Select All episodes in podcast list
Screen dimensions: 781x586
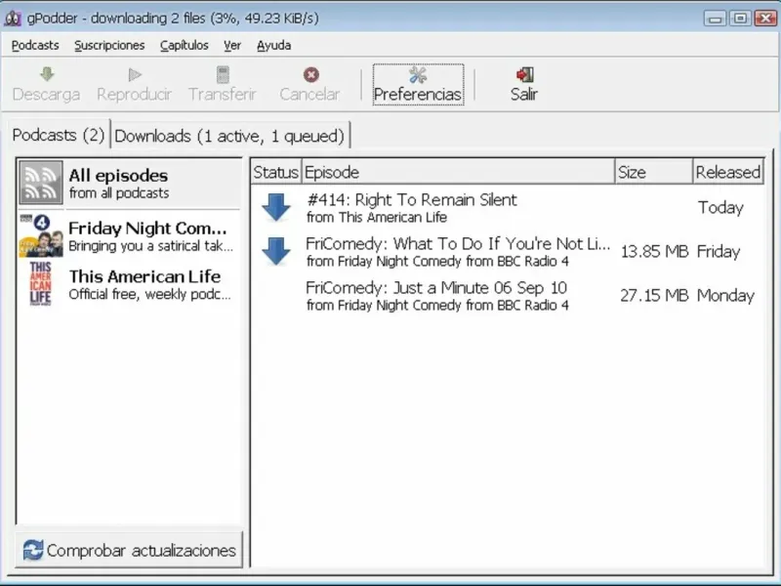130,183
